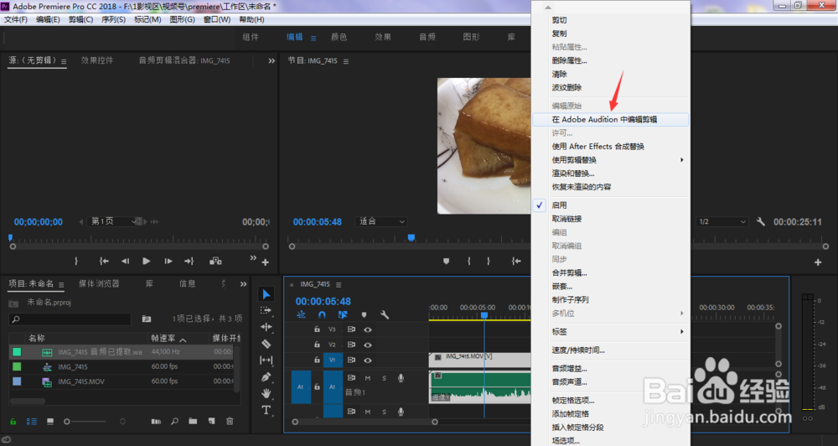Screen dimensions: 838x446
Task: Click Automate to Sequence icon
Action: pos(156,422)
